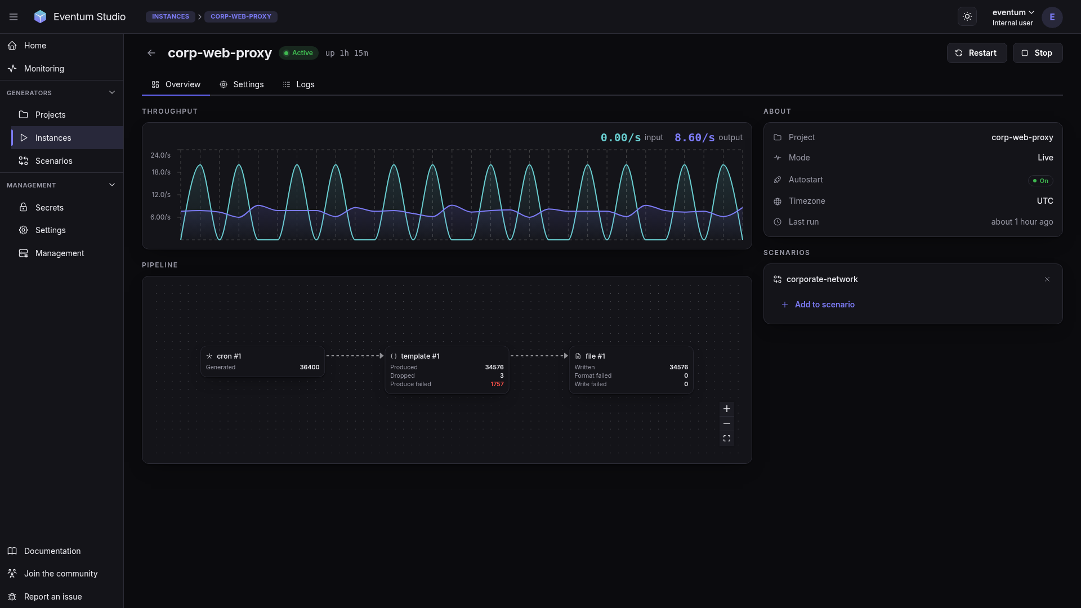The image size is (1081, 608).
Task: Toggle the light/dark theme sun icon
Action: point(967,17)
